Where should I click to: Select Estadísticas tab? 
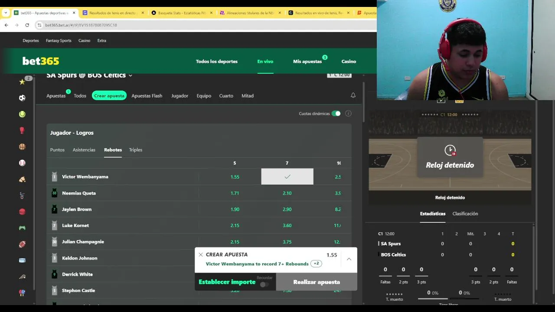pyautogui.click(x=433, y=214)
